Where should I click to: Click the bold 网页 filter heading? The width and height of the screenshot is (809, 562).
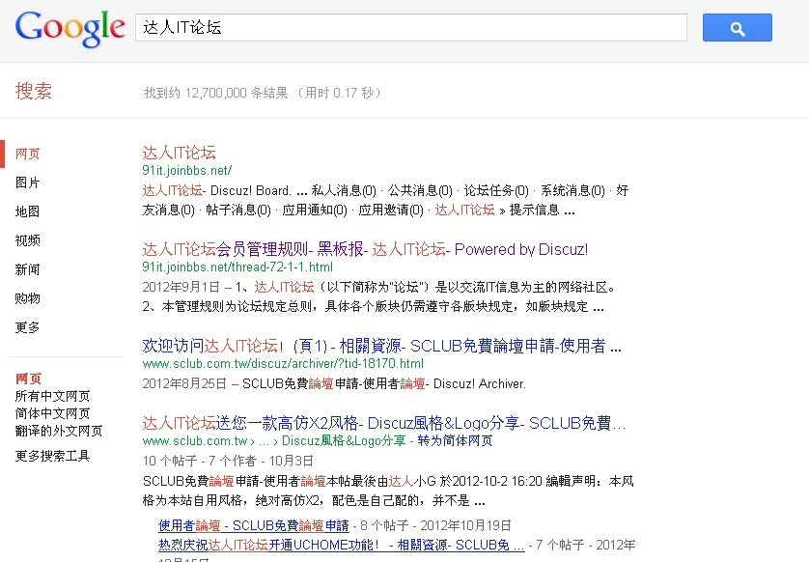28,379
